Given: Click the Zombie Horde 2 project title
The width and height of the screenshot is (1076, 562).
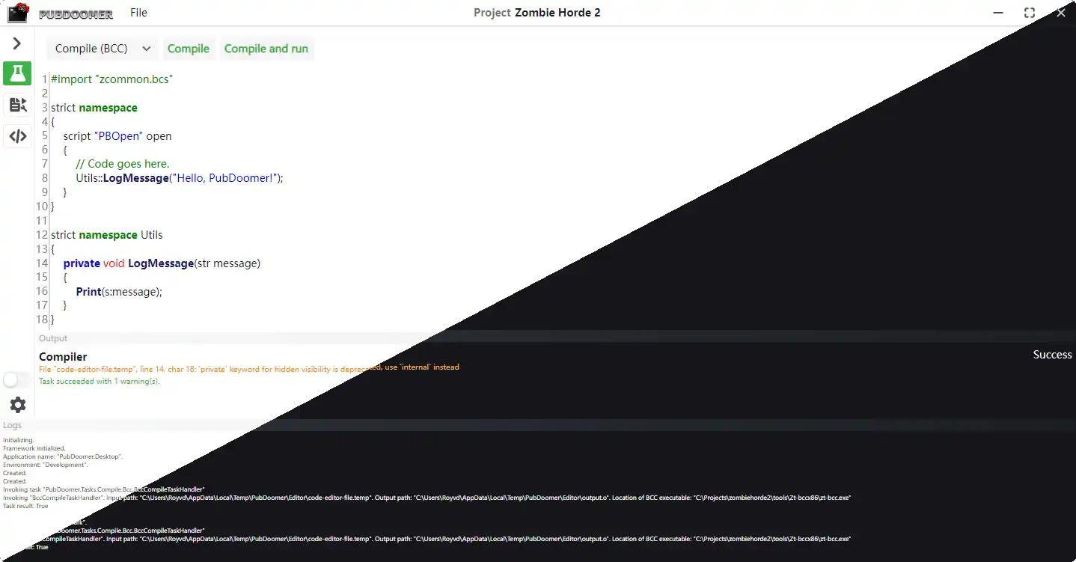Looking at the screenshot, I should point(557,13).
